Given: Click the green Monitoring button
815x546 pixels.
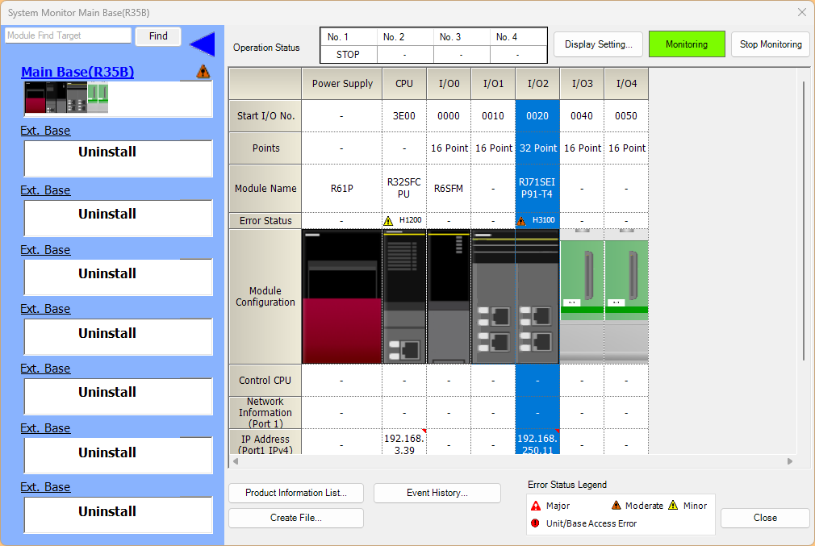Looking at the screenshot, I should (x=686, y=44).
